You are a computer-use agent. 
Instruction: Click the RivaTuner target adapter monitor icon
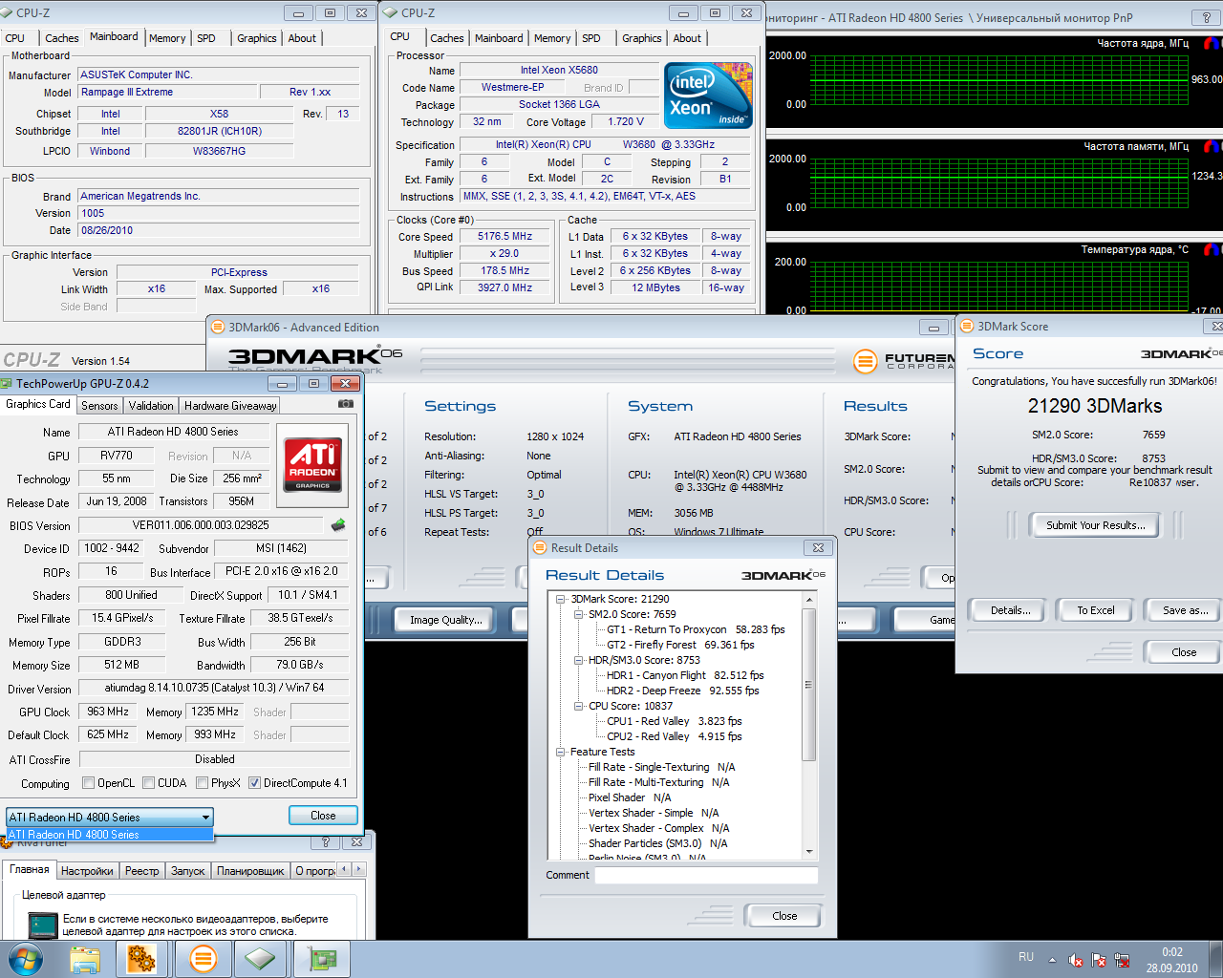43,925
